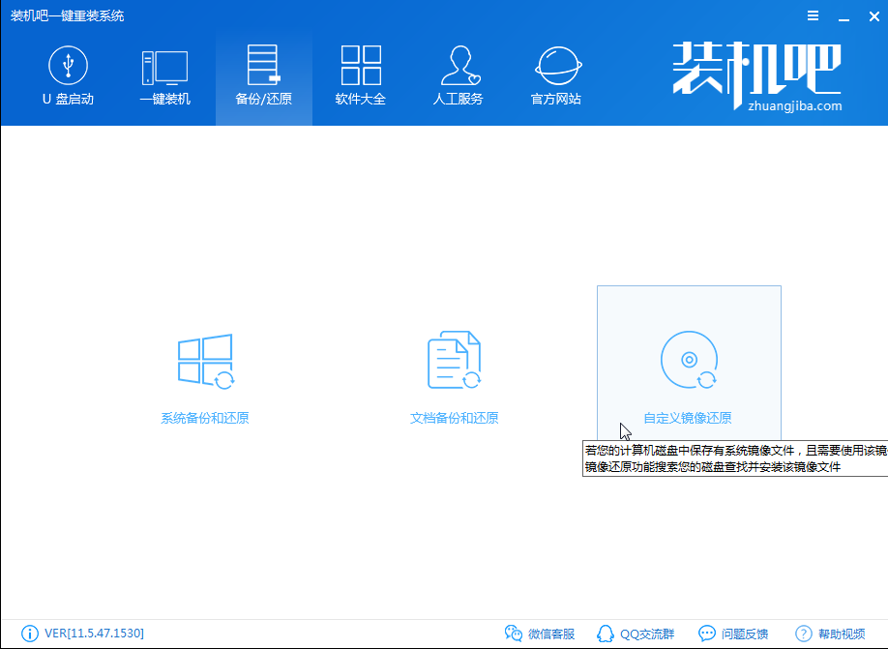Visit the 官方网站 official website
This screenshot has width=888, height=649.
(x=556, y=76)
